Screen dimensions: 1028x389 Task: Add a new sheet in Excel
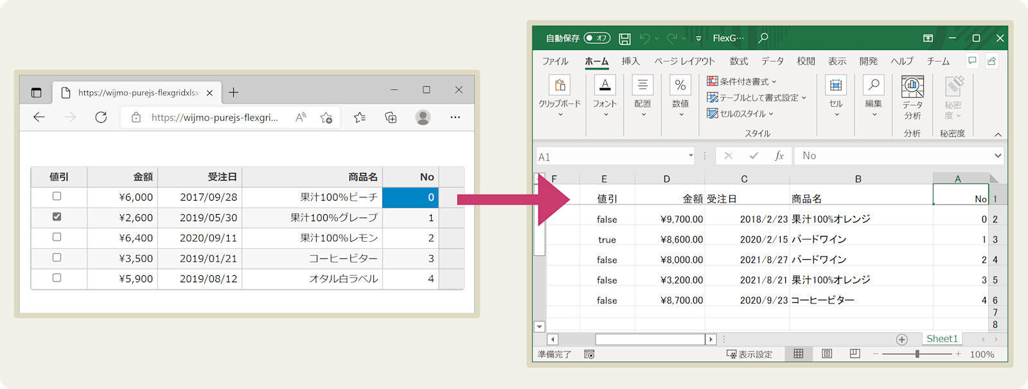pyautogui.click(x=902, y=339)
